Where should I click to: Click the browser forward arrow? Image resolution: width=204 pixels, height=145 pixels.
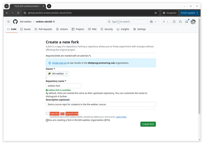12,13
